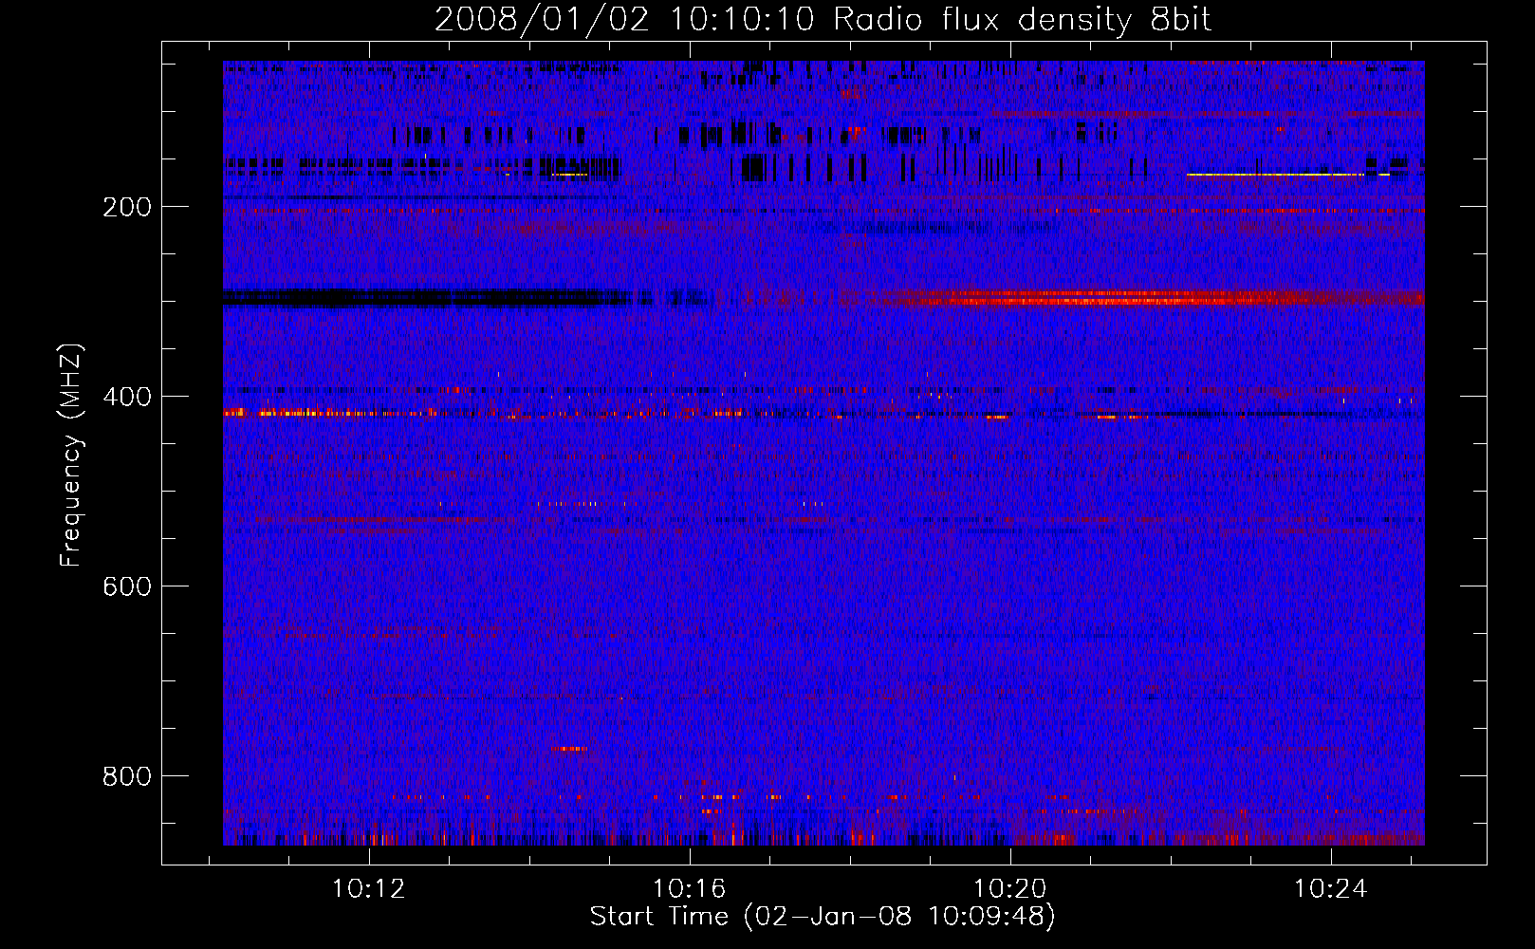Viewport: 1535px width, 949px height.
Task: Click the "Start Time (02-Jan-08 10:09:48)" axis label
Action: (823, 917)
